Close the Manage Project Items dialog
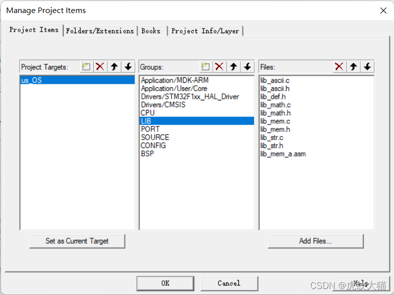Screen dimensions: 394x295 tap(383, 11)
